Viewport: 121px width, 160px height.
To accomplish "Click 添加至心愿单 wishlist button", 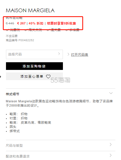I will (34, 76).
